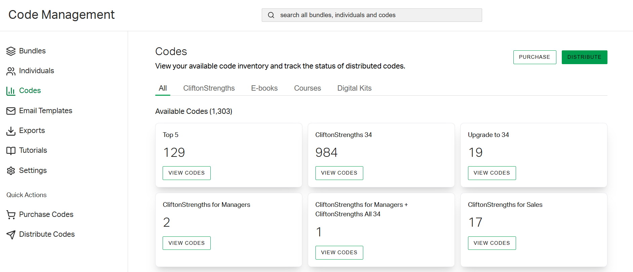View codes for Upgrade to 34

click(492, 173)
